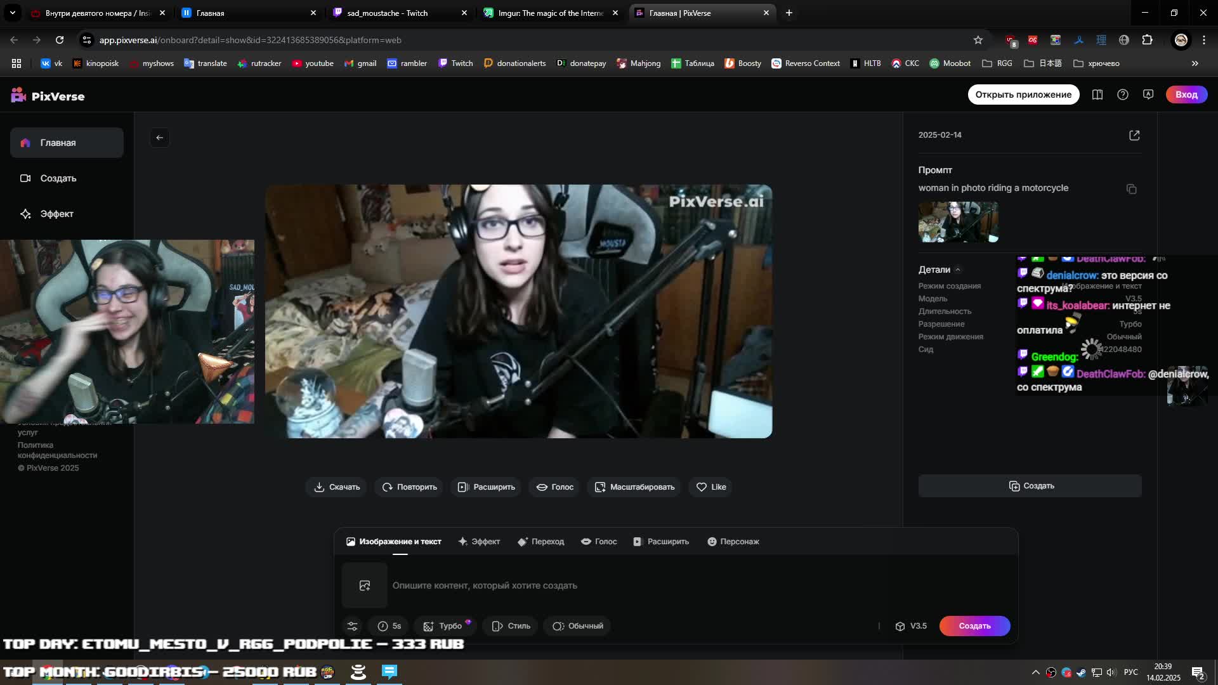Click the Масштабировать button
Screen dimensions: 1218x685
click(x=634, y=487)
